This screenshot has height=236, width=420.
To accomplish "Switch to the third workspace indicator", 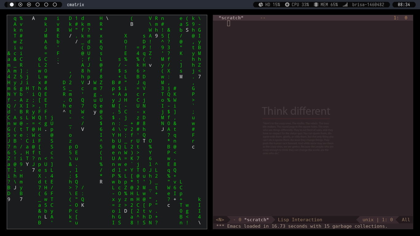I will point(29,5).
